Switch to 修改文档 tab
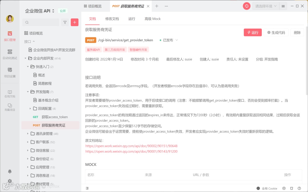 click(x=112, y=19)
